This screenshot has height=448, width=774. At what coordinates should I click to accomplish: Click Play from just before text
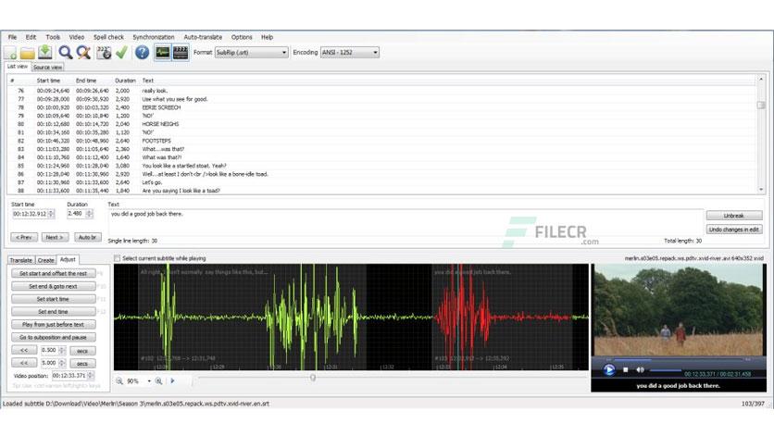[54, 325]
